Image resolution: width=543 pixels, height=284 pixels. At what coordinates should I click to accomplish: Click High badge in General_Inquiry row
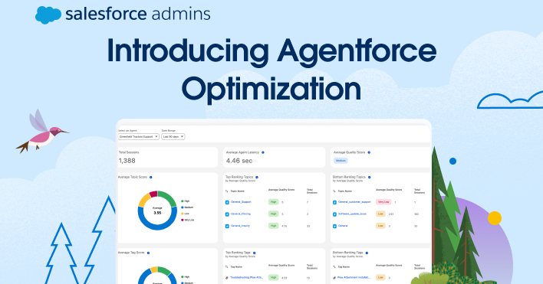click(274, 226)
